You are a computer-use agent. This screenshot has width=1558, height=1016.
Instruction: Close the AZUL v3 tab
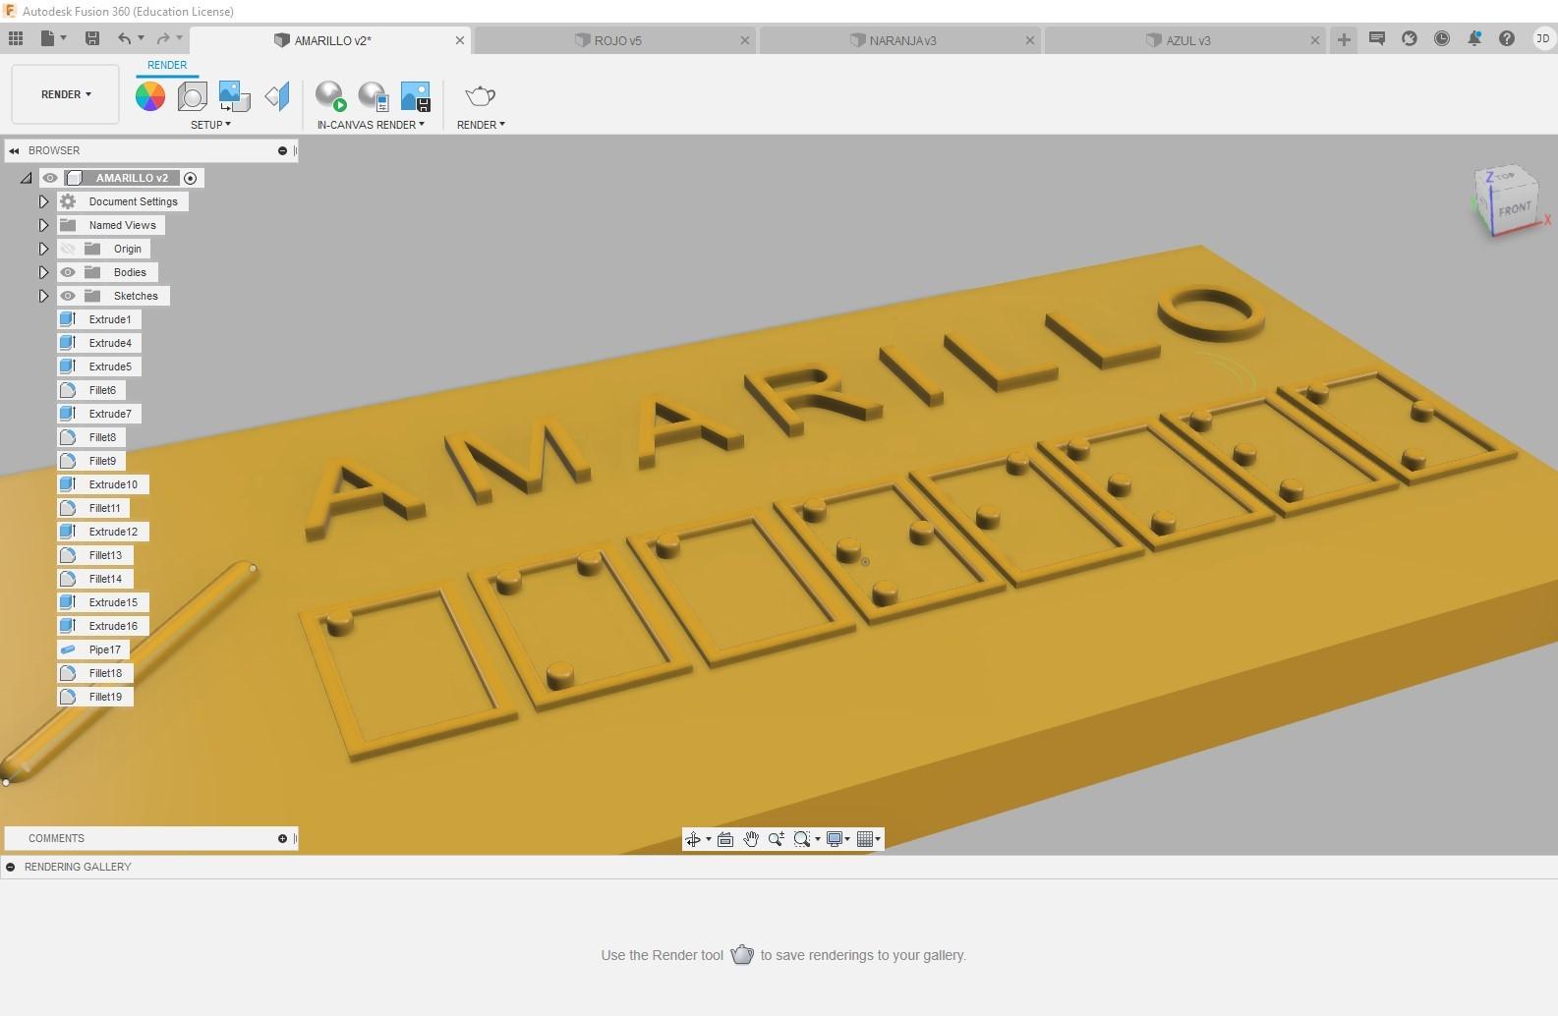pos(1314,40)
